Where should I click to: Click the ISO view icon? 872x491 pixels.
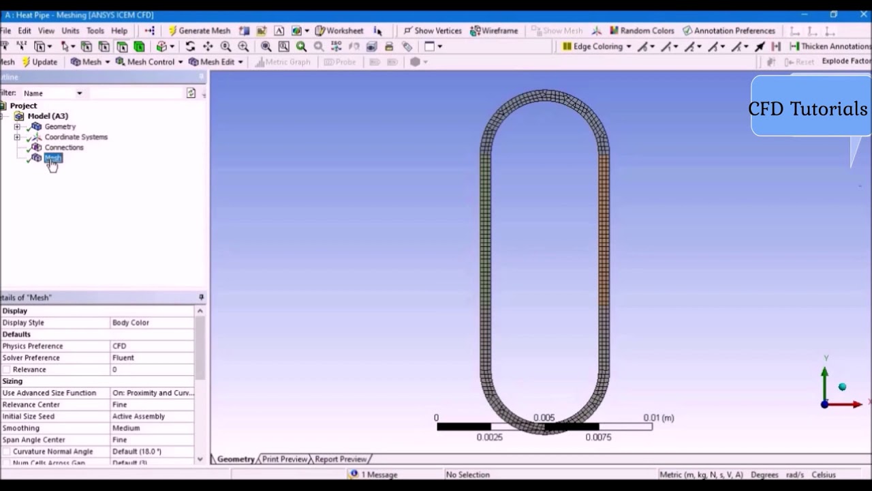tap(337, 46)
